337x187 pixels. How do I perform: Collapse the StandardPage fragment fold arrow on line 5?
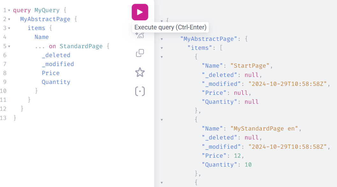(9, 46)
